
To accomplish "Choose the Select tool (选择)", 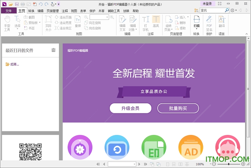I will point(17,22).
